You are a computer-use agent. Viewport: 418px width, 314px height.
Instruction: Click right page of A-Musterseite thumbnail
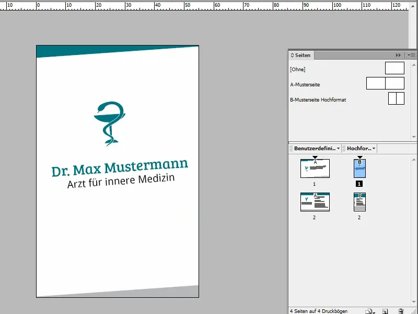[395, 83]
